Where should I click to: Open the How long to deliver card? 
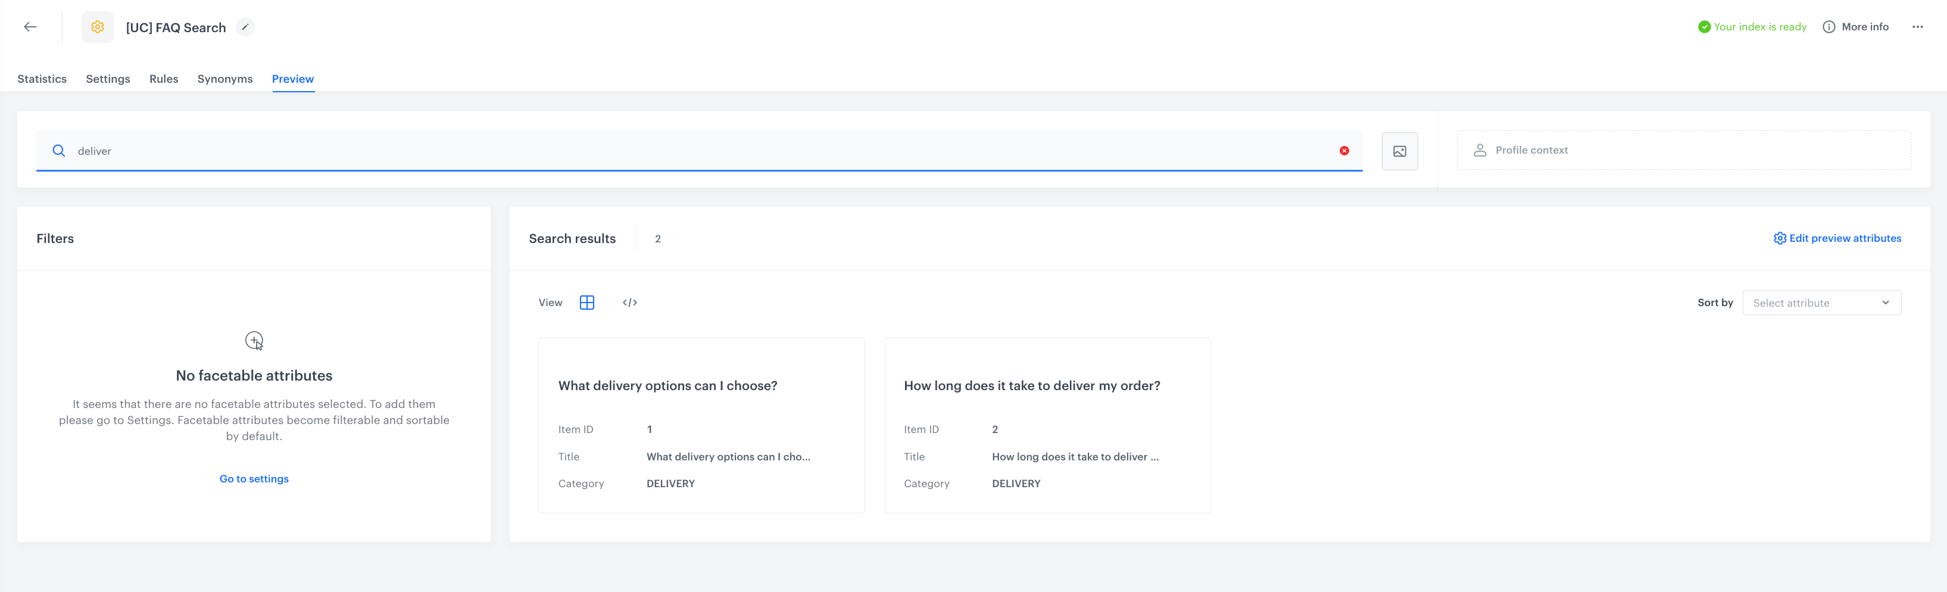(1046, 425)
